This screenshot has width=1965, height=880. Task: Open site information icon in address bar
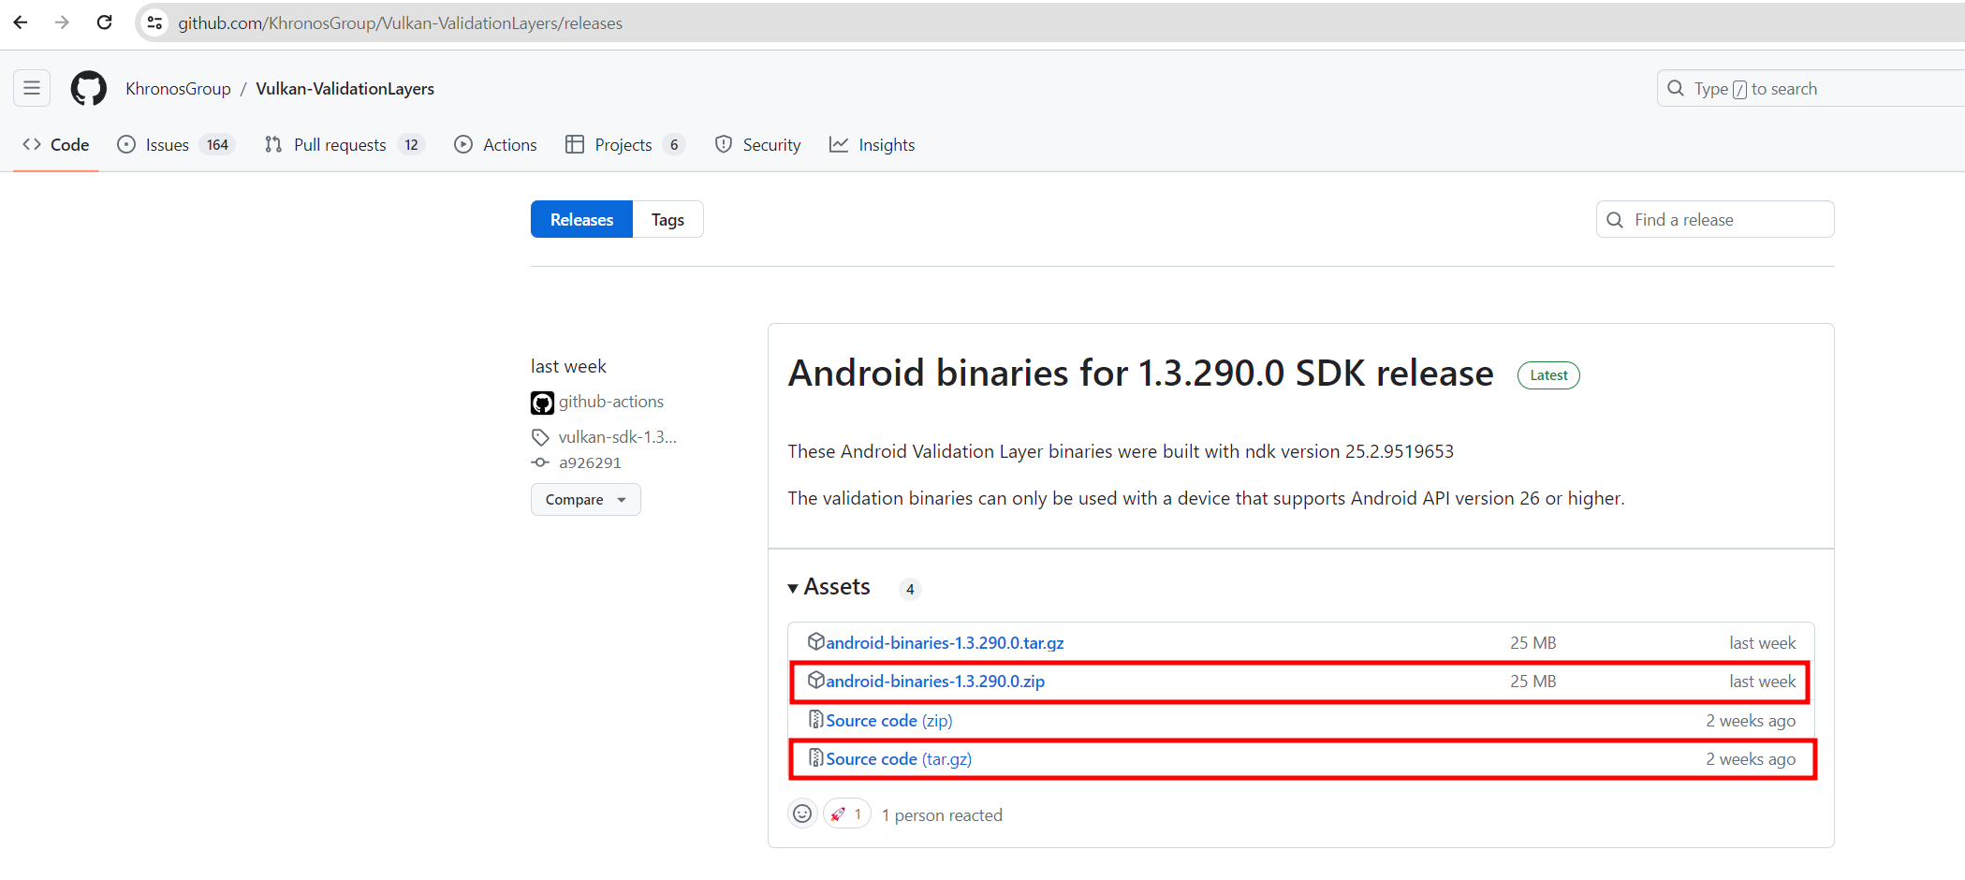click(154, 22)
